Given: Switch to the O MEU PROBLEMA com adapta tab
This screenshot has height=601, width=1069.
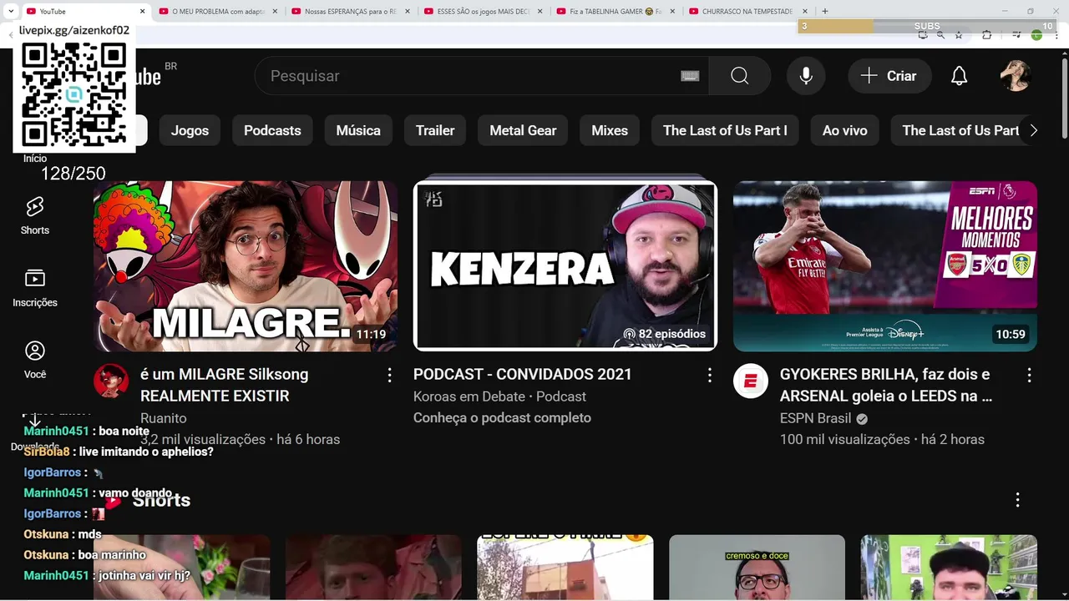Looking at the screenshot, I should [217, 12].
